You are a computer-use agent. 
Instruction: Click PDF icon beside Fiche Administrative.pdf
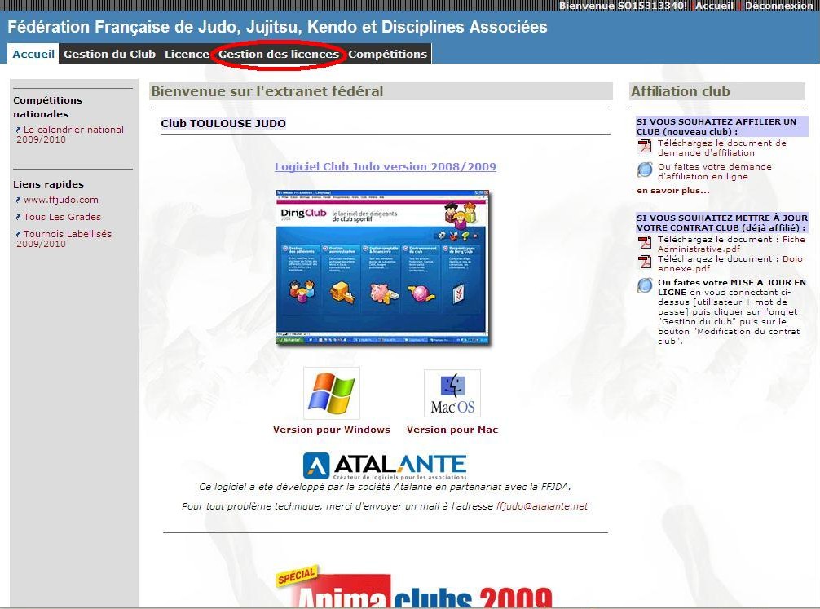pyautogui.click(x=645, y=243)
